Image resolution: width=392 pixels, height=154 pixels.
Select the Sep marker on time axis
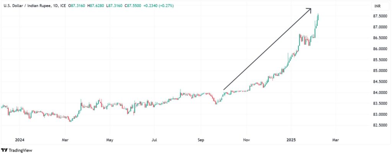click(x=201, y=140)
